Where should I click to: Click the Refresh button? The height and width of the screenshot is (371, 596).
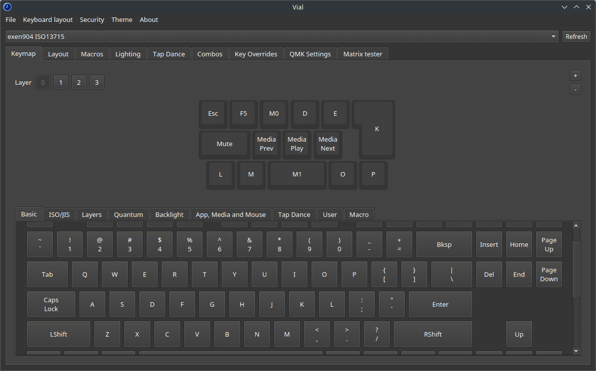(576, 36)
